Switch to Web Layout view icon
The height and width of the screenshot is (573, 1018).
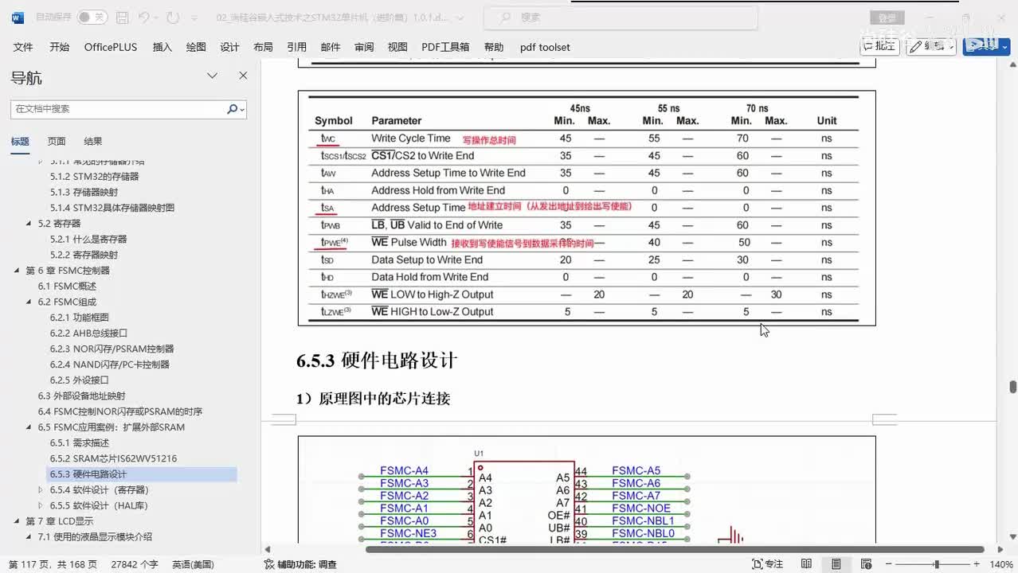867,564
